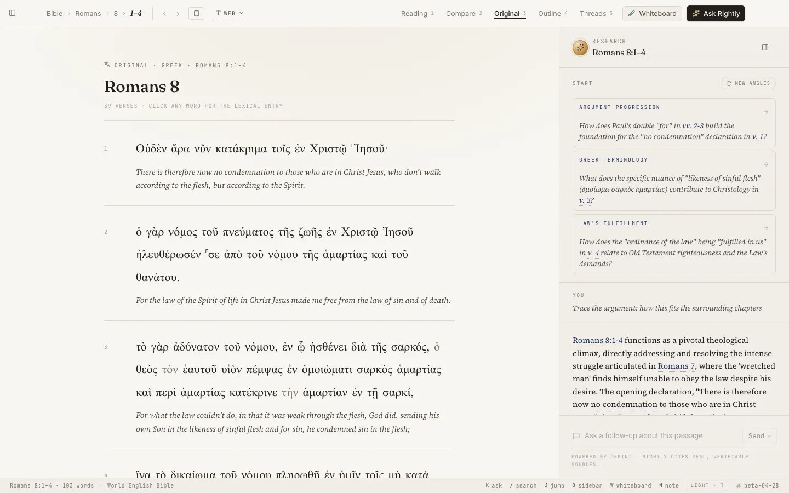
Task: Click the 'J jump' shortcut
Action: tap(554, 485)
